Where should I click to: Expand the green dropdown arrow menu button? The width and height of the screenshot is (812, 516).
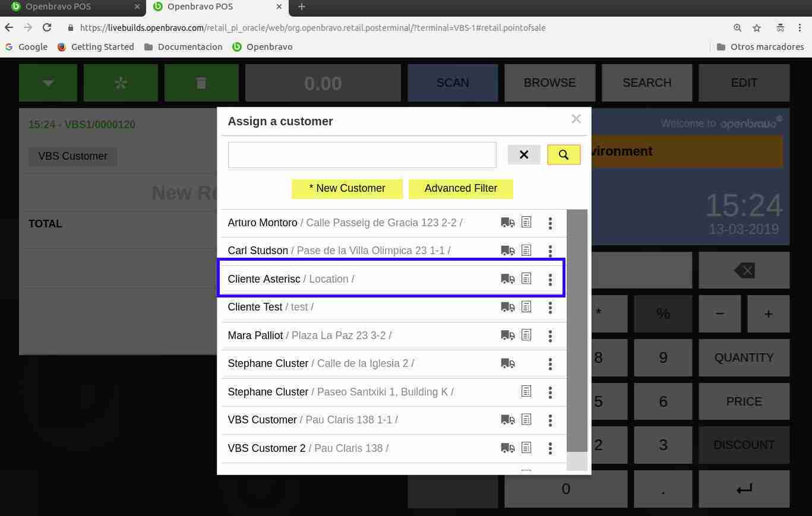point(48,83)
